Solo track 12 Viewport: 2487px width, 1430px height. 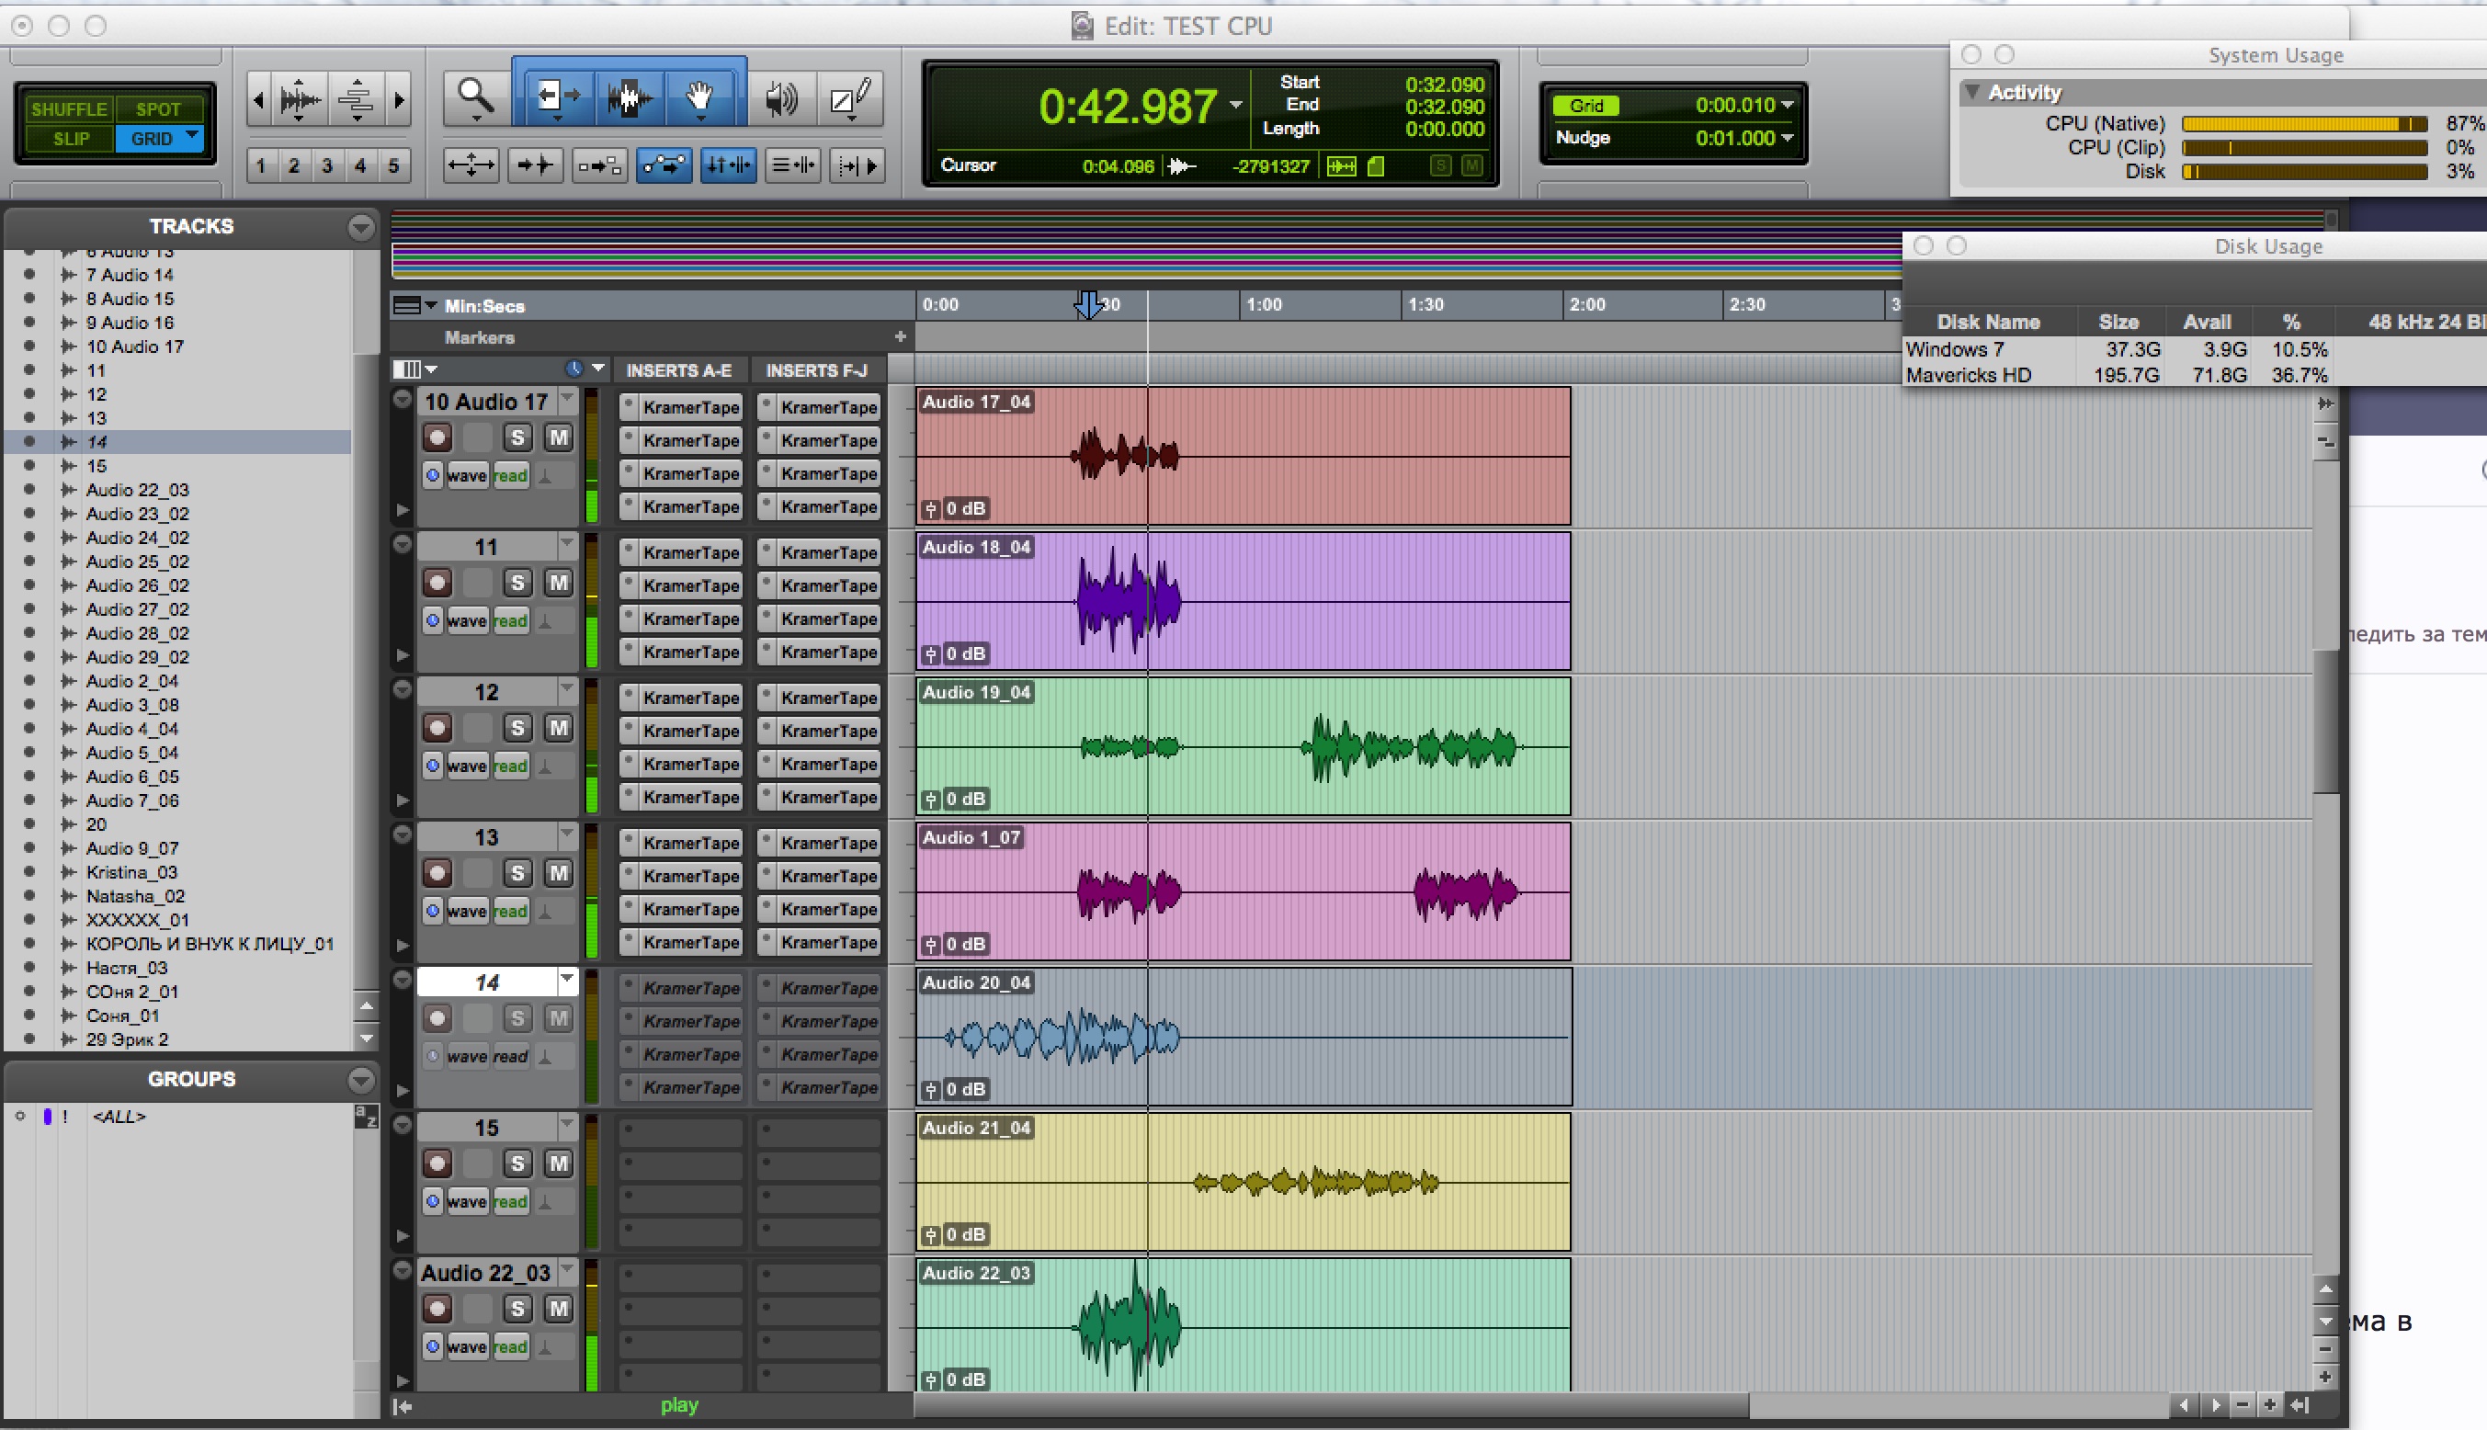coord(517,728)
